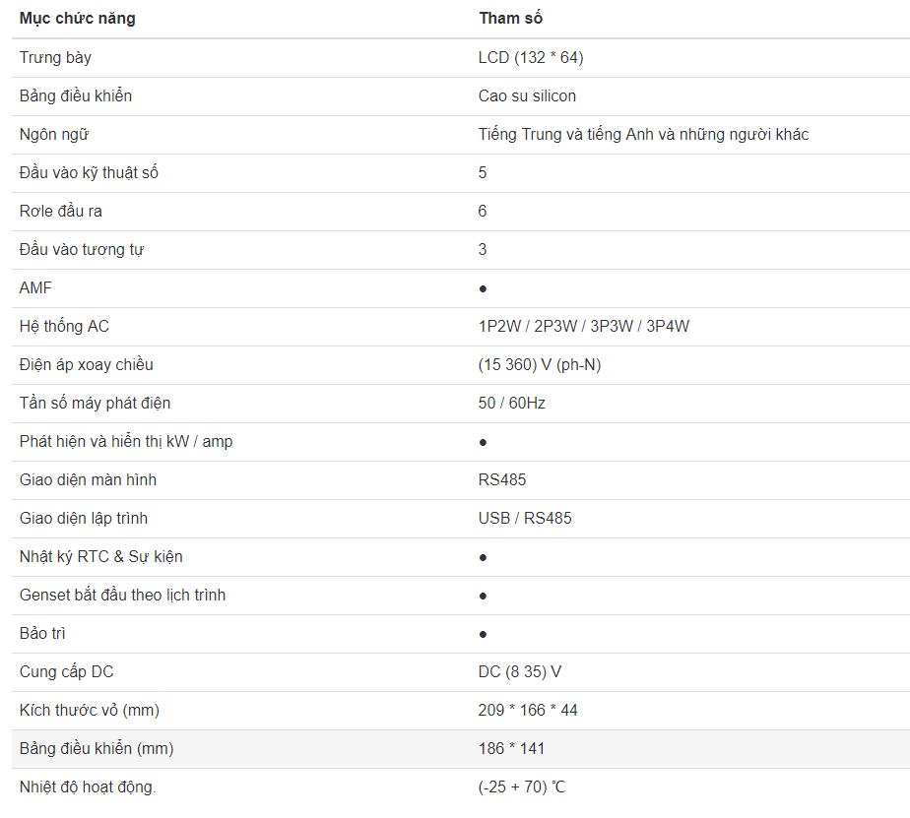Click the 'USB / RS485' value

coord(525,518)
